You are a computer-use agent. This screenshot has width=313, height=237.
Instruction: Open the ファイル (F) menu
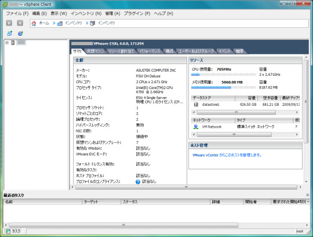click(x=17, y=13)
